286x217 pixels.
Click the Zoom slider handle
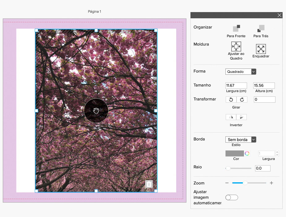245,183
